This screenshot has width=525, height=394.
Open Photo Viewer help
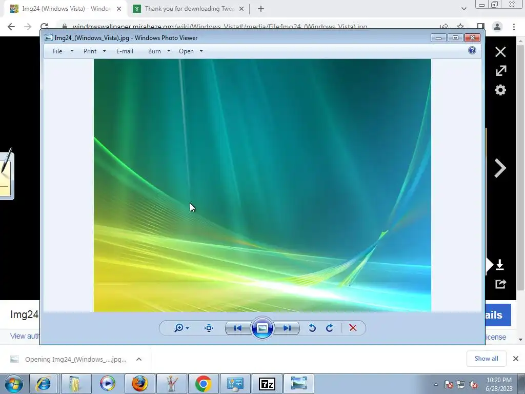click(472, 51)
